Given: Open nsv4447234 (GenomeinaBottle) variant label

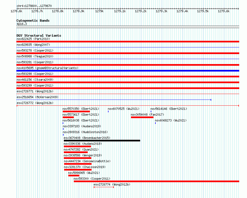Looking at the screenshot, I should pos(87,161).
